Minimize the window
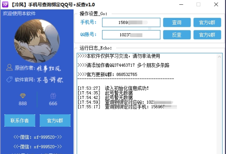Screen dimensions: 226x154 [181, 4]
